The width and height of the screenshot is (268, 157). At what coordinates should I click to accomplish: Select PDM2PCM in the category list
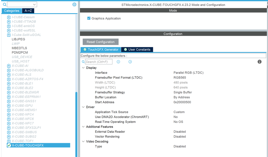click(20, 53)
